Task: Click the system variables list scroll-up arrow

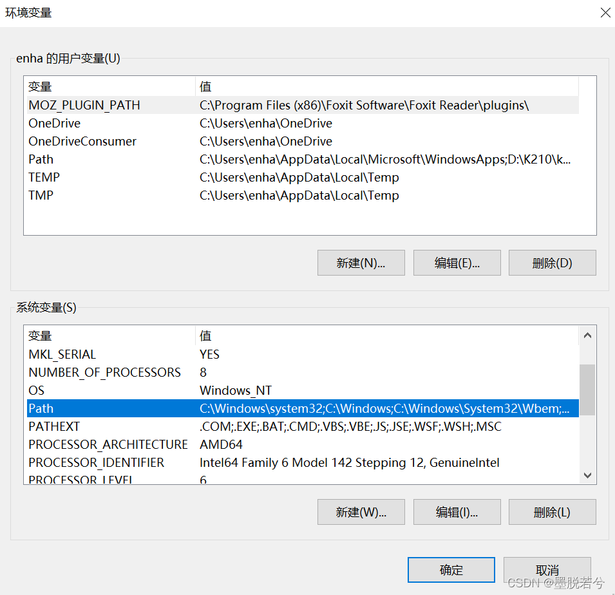Action: [x=587, y=335]
